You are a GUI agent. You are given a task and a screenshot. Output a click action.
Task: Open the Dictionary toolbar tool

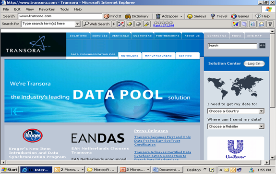pos(137,16)
